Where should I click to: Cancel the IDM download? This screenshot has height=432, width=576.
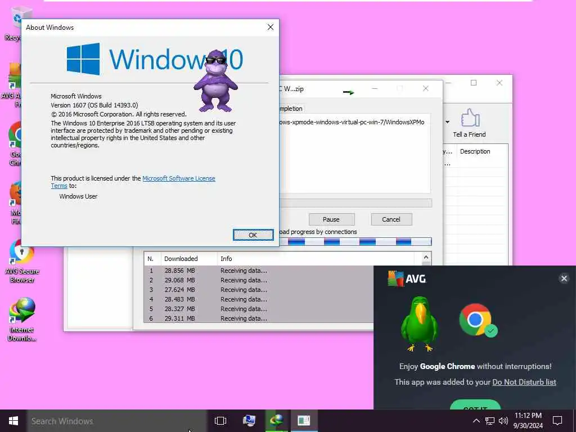pyautogui.click(x=391, y=219)
